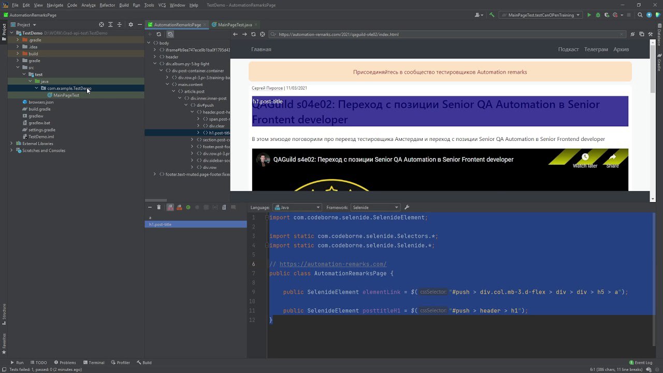Open the Terminal tool window

(94, 363)
